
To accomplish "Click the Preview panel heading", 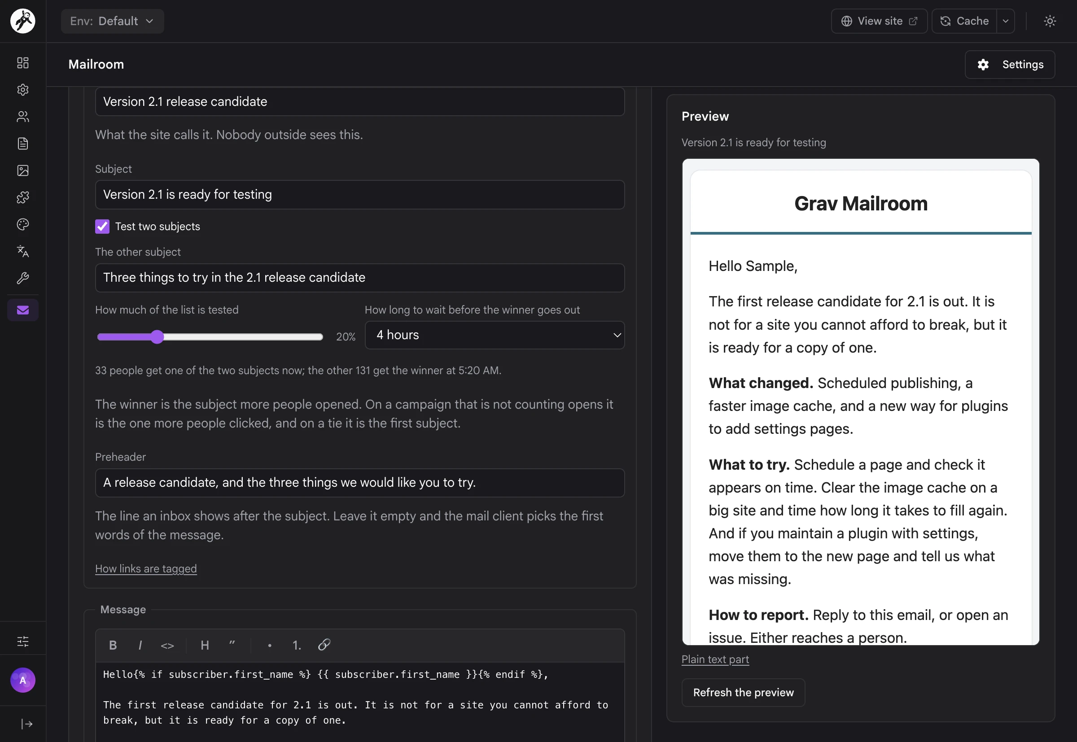I will pyautogui.click(x=705, y=117).
